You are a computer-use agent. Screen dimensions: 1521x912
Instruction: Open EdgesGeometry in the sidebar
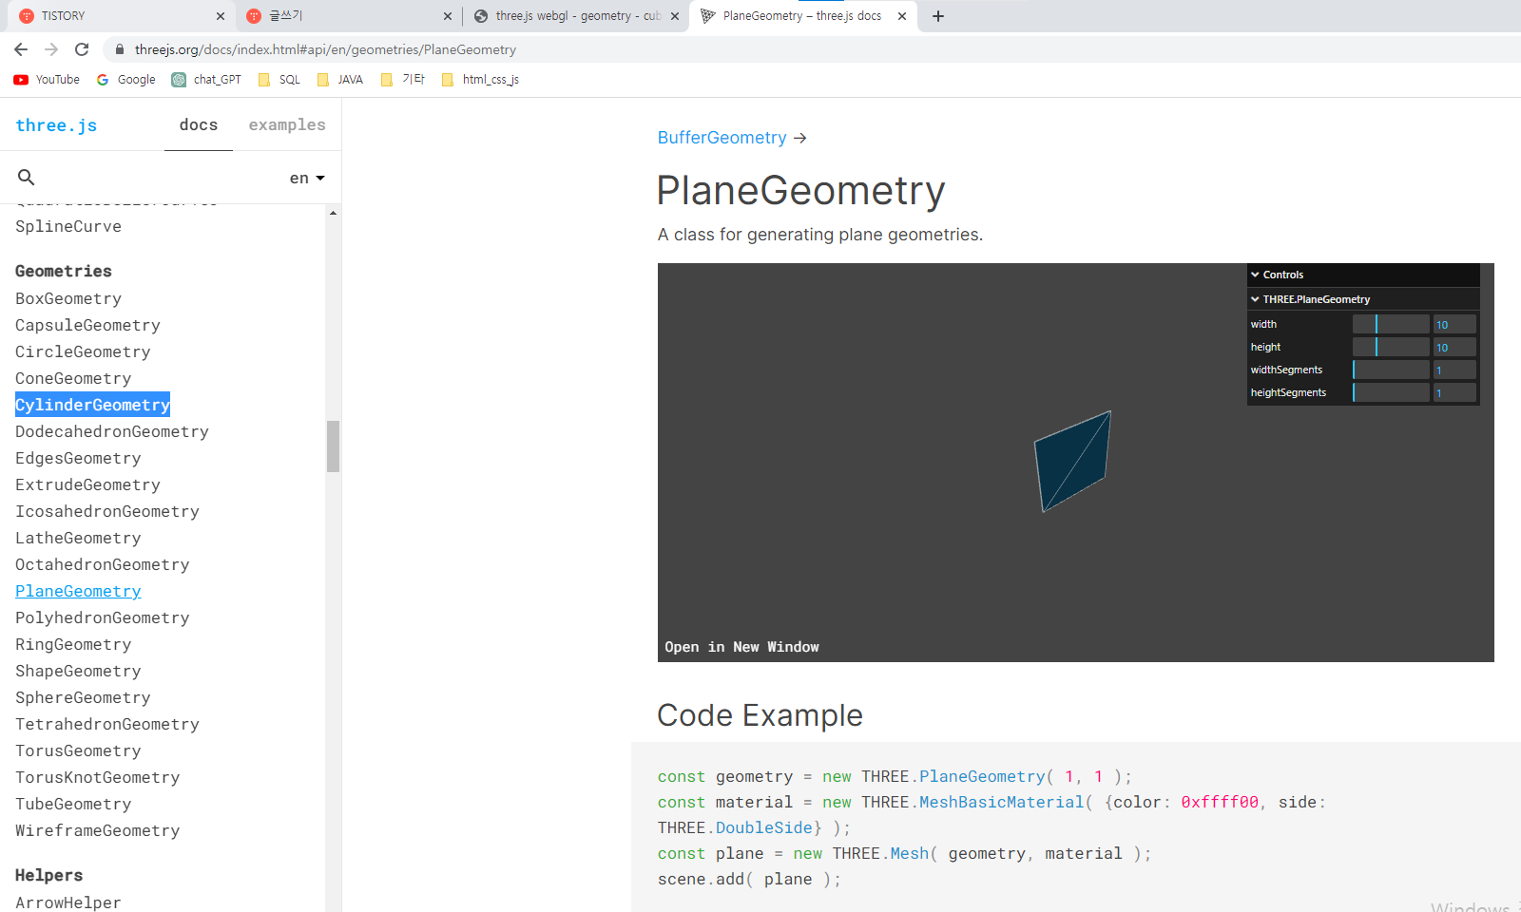coord(78,458)
